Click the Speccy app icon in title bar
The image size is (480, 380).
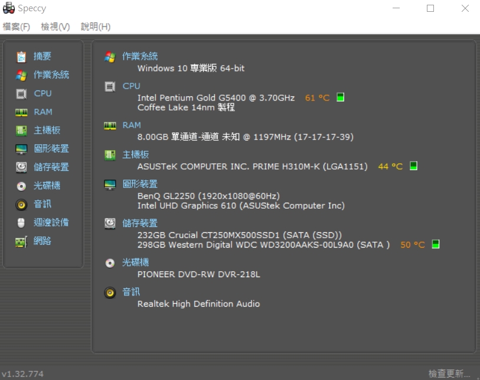(x=9, y=8)
